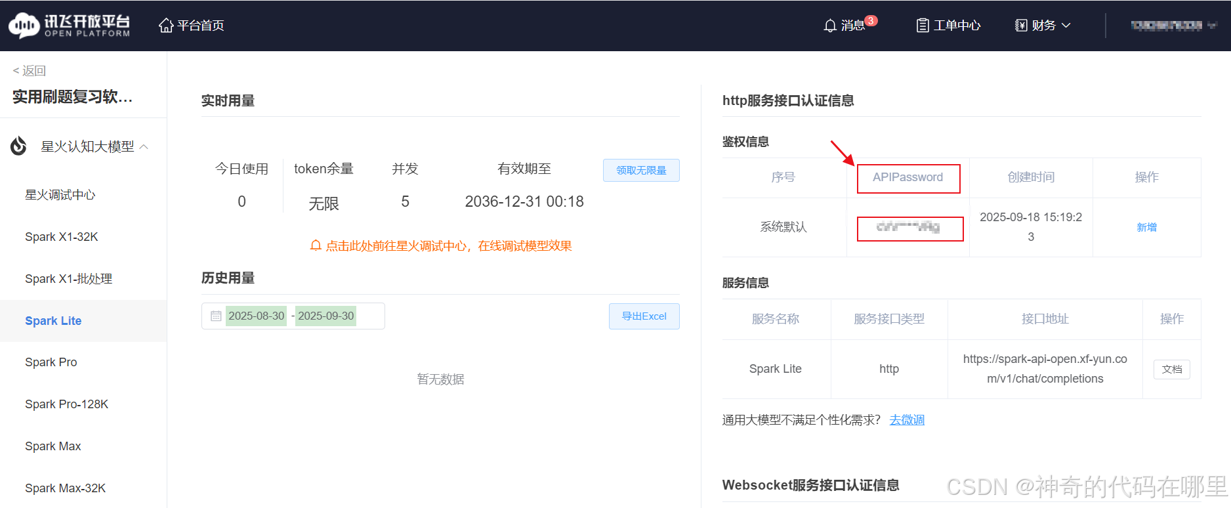Click the http interface type cell
The width and height of the screenshot is (1231, 508).
(x=889, y=369)
